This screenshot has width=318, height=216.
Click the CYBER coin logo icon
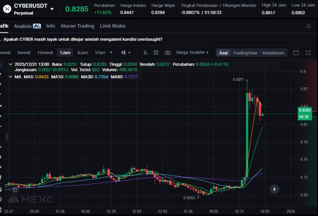(x=7, y=9)
